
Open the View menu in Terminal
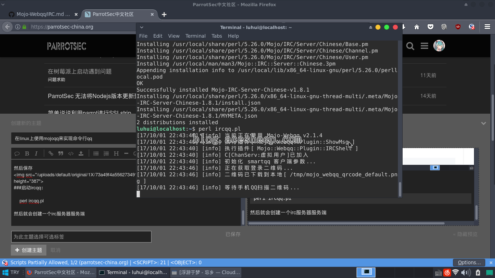point(174,36)
